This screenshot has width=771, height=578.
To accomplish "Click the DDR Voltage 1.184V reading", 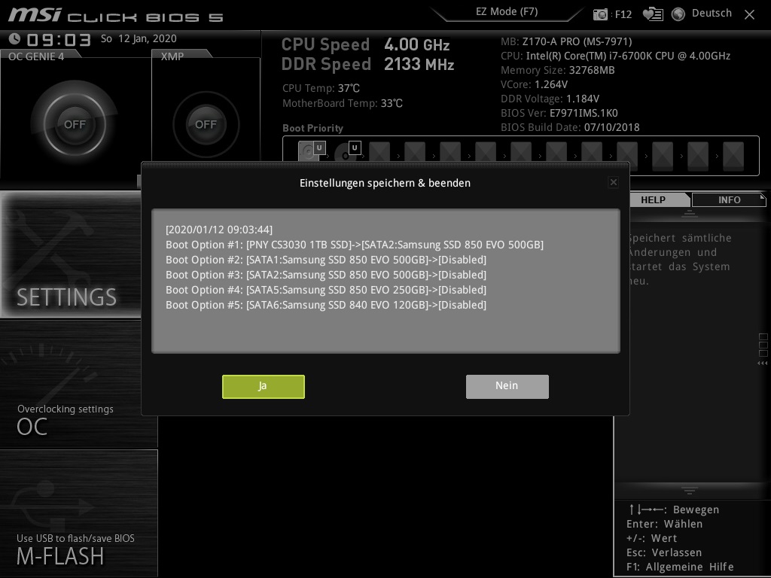I will pyautogui.click(x=550, y=99).
